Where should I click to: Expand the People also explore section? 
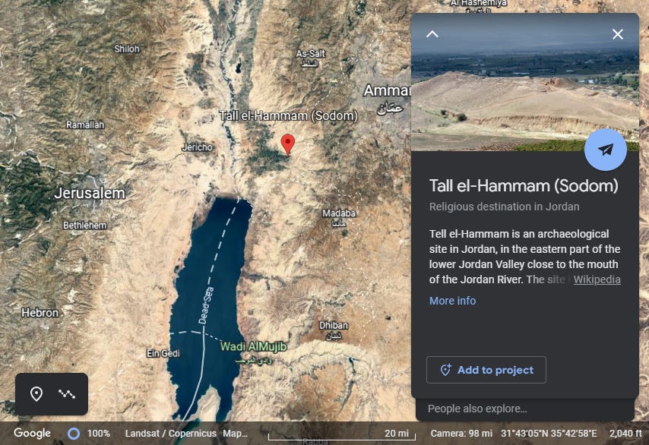click(x=525, y=409)
